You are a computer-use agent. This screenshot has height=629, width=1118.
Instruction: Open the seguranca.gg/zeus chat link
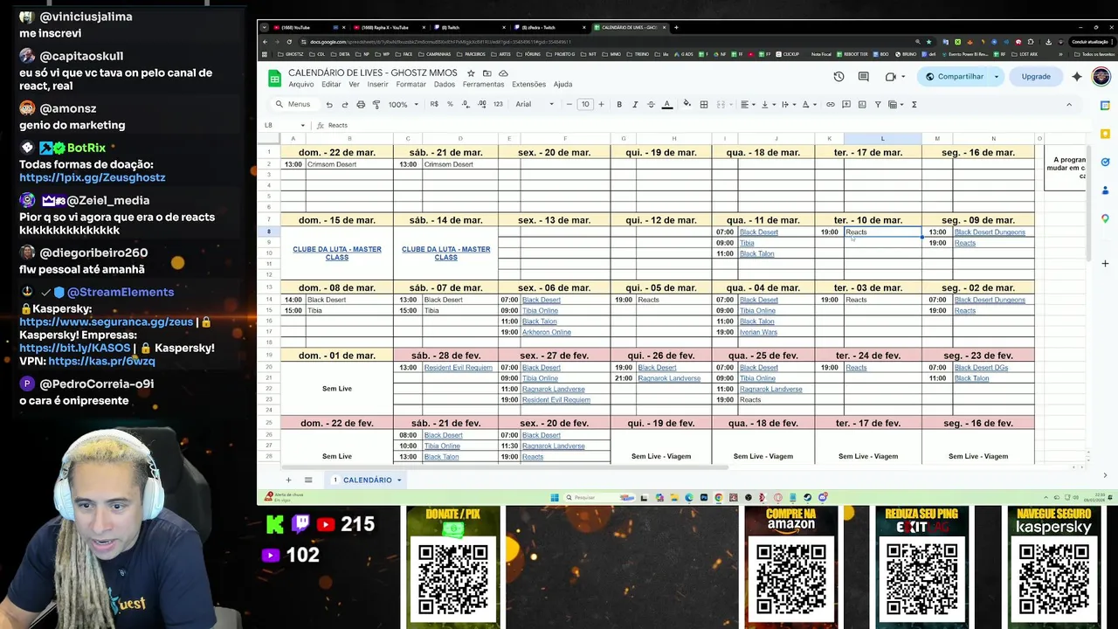click(x=107, y=321)
